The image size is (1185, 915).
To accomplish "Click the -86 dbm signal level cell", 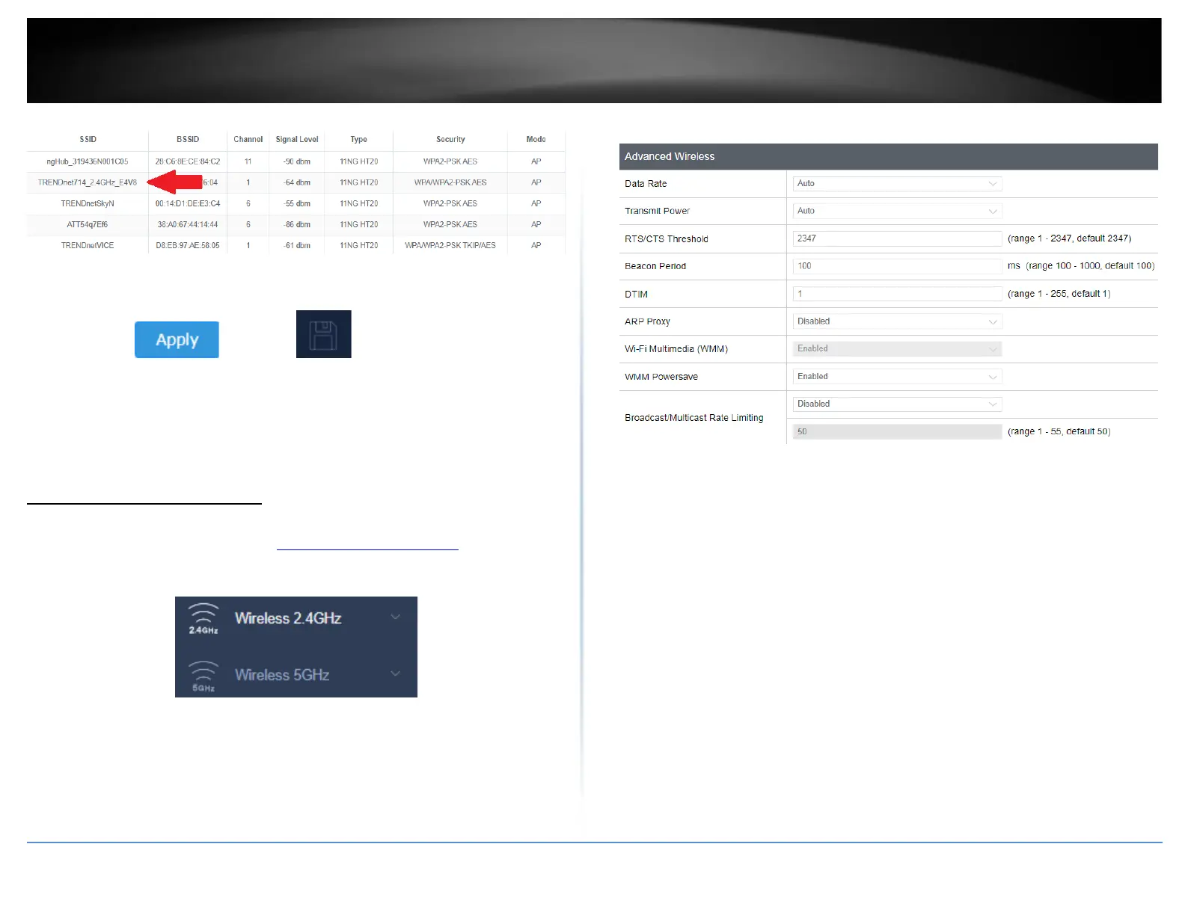I will click(x=297, y=224).
